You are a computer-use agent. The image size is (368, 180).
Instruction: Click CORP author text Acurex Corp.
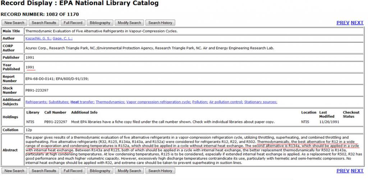coord(36,48)
